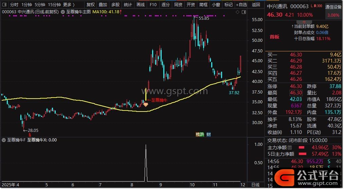The height and width of the screenshot is (189, 344).
Task: Toggle the 小窗 mini window mode
Action: coord(216,5)
